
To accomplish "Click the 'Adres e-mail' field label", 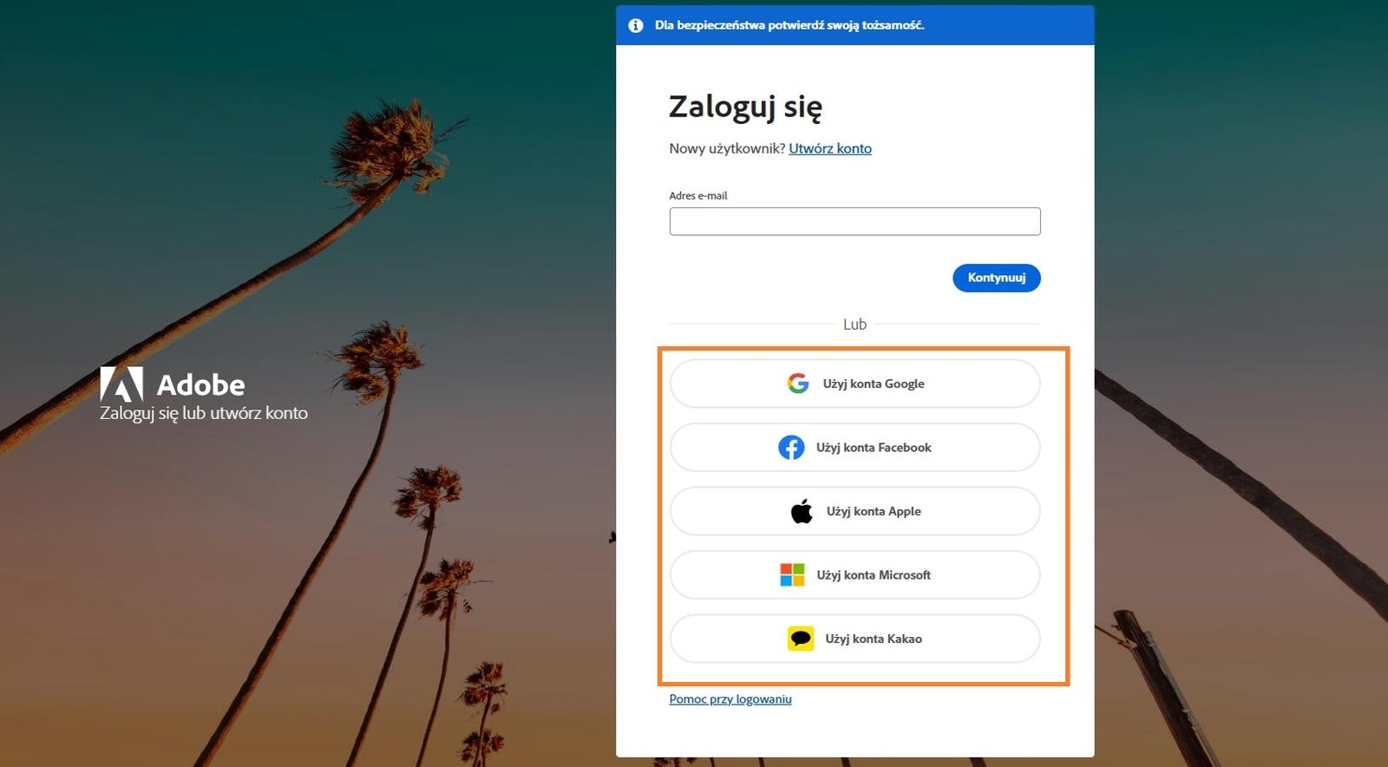I will coord(698,195).
